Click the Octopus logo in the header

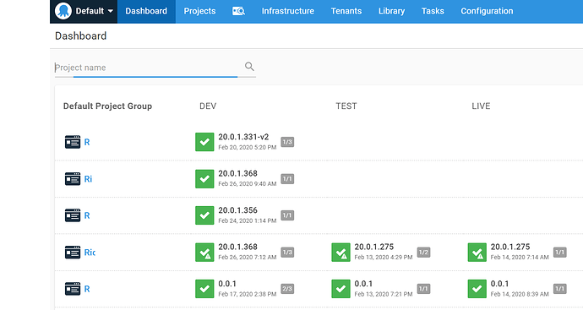pyautogui.click(x=63, y=11)
